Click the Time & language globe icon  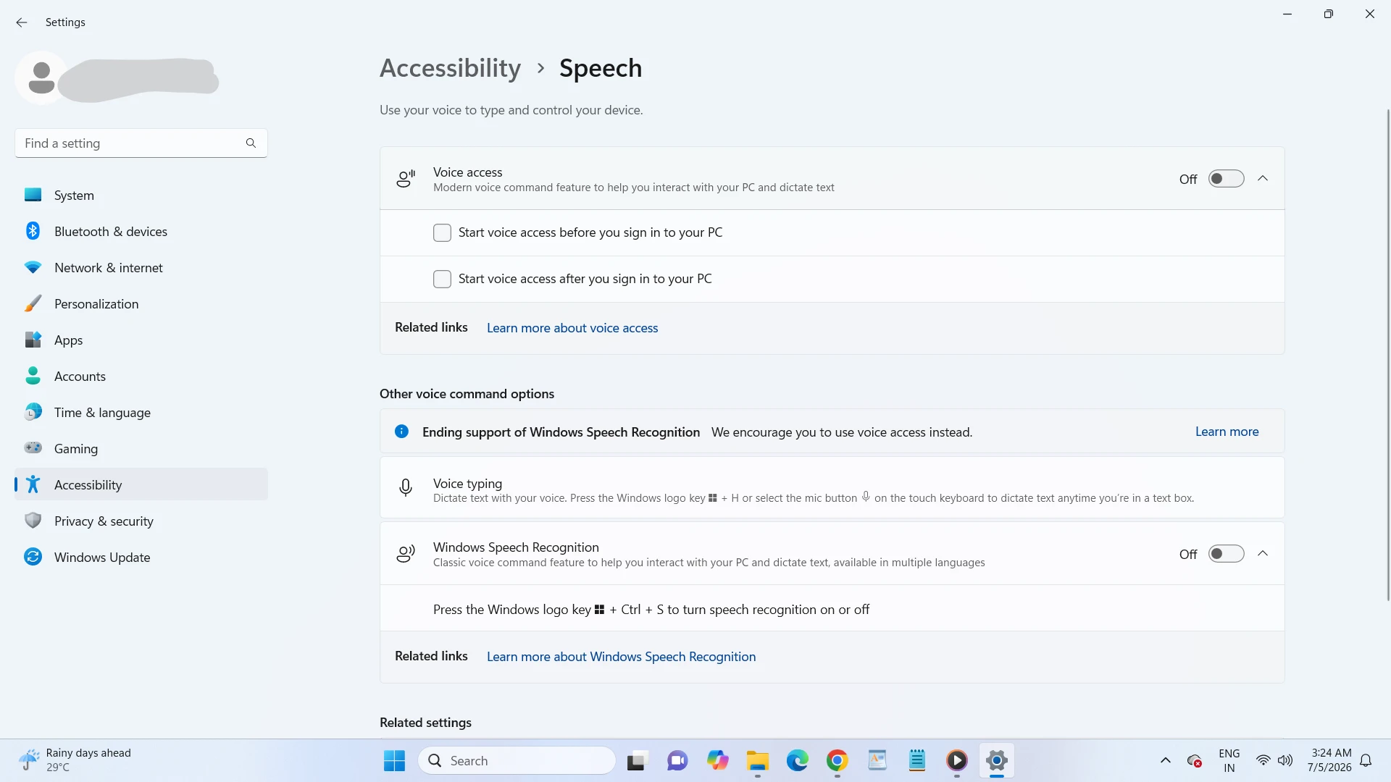(x=33, y=412)
